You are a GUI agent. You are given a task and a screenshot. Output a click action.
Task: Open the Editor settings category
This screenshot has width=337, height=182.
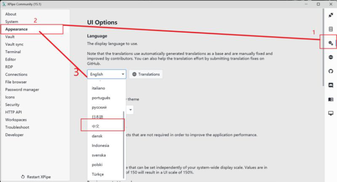click(11, 60)
